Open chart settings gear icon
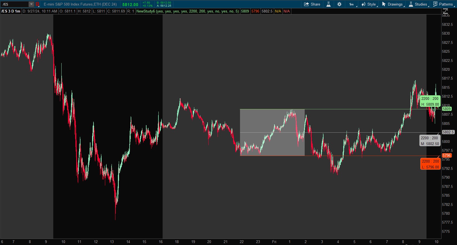The image size is (457, 245). (339, 4)
